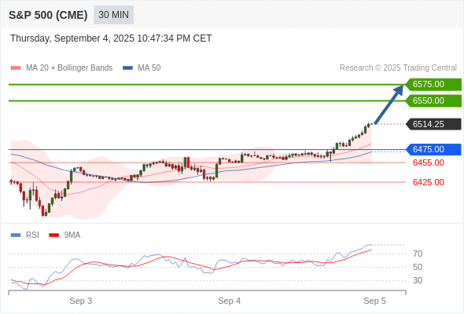The height and width of the screenshot is (314, 464).
Task: Click the Sep 5 date axis label
Action: [x=374, y=301]
